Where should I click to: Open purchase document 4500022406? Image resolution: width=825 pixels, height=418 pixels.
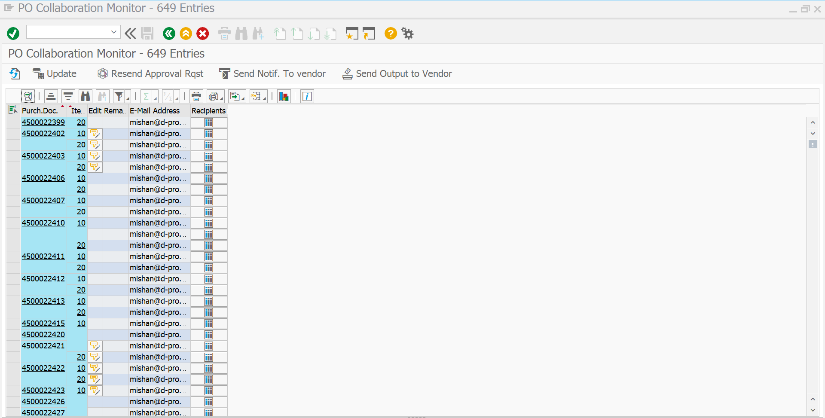(43, 178)
